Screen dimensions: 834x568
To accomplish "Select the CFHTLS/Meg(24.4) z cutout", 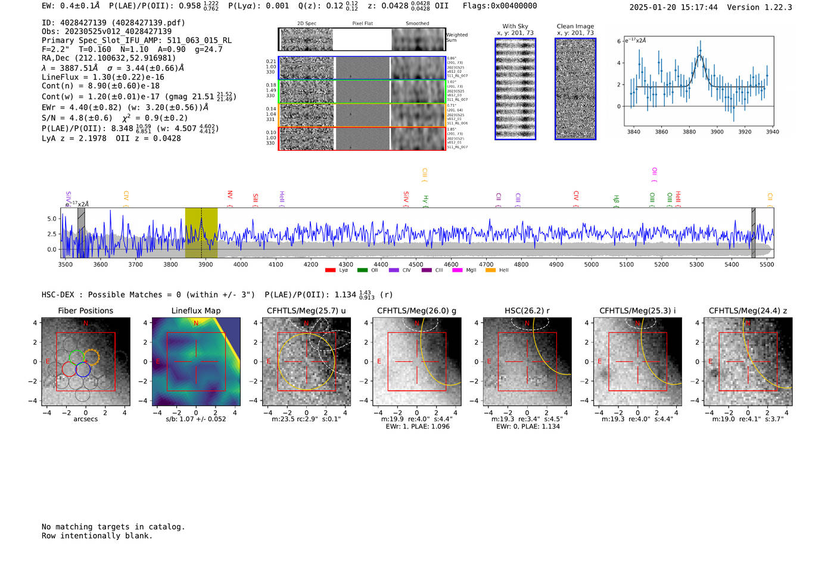I will (x=748, y=361).
